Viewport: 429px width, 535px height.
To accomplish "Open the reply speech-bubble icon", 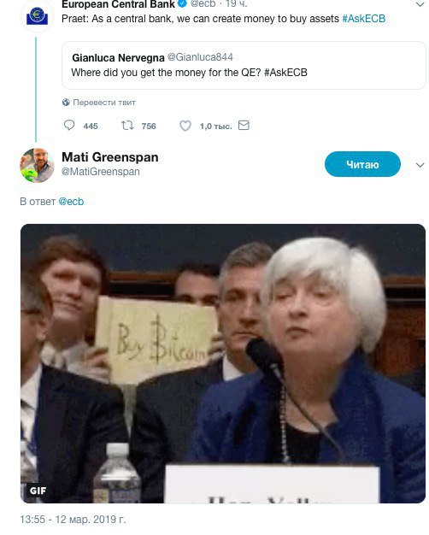I will (69, 126).
